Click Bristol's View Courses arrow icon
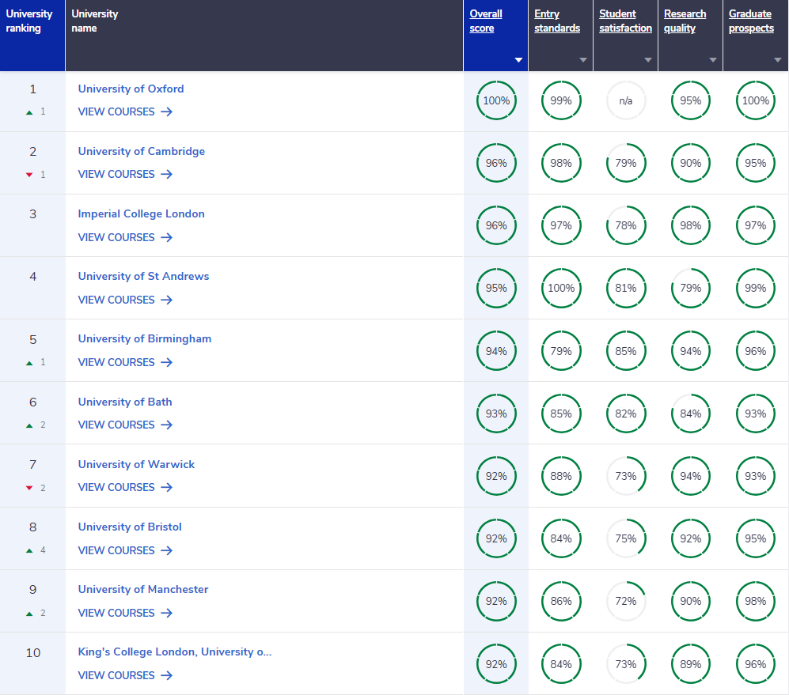789x695 pixels. [166, 550]
